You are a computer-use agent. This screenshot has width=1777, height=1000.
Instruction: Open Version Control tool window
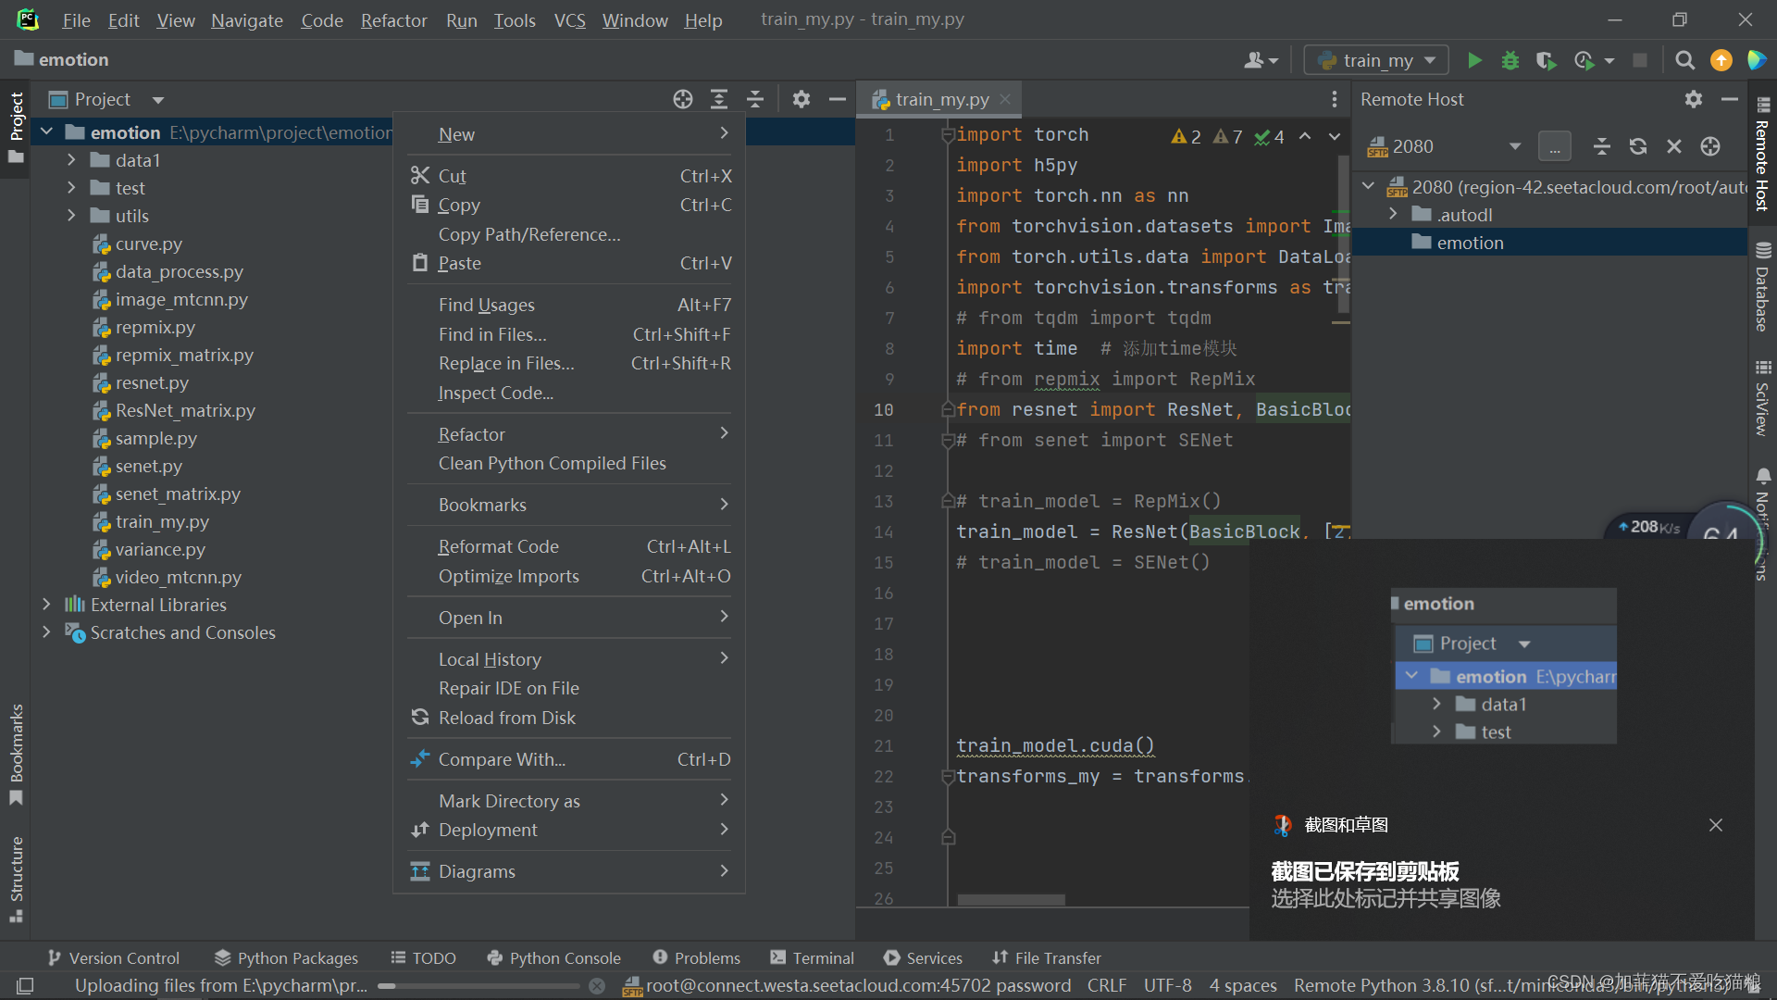click(x=113, y=958)
